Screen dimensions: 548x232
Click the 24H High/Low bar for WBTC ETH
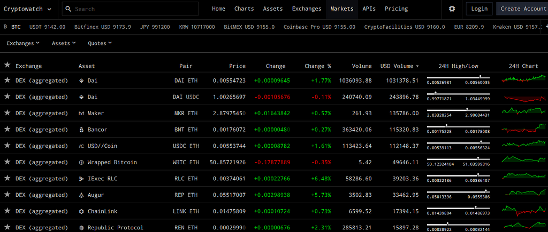(458, 159)
